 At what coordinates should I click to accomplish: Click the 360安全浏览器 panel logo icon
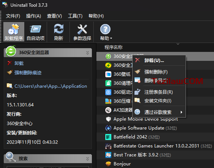(11, 51)
